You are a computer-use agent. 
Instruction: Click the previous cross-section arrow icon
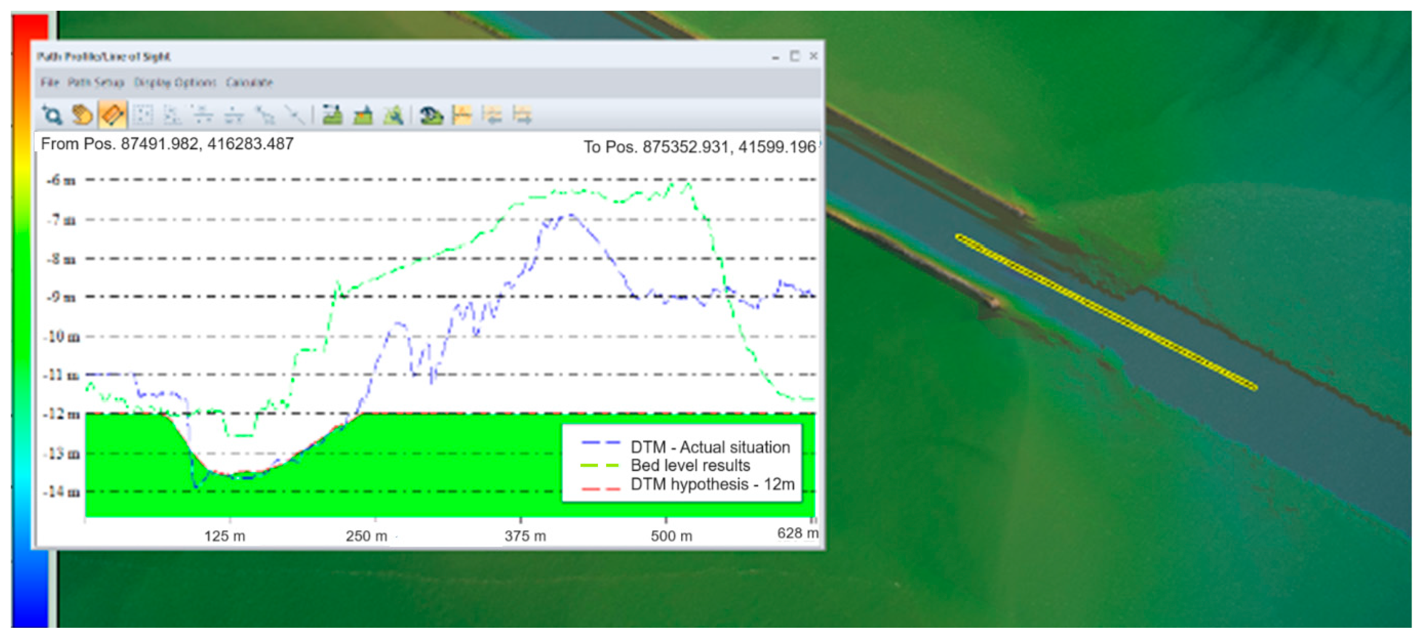(x=492, y=115)
